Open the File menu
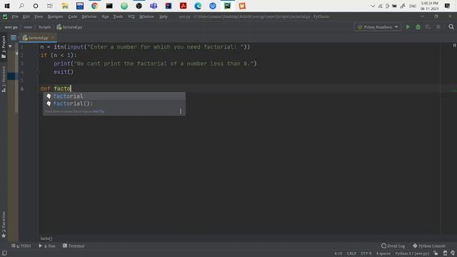The image size is (457, 257). (15, 16)
